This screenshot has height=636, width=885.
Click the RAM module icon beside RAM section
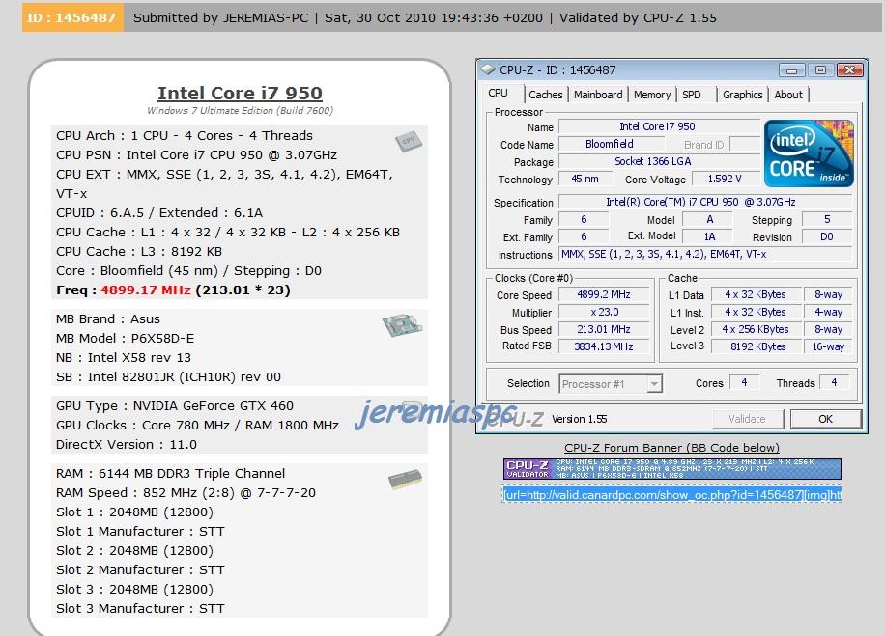coord(405,480)
